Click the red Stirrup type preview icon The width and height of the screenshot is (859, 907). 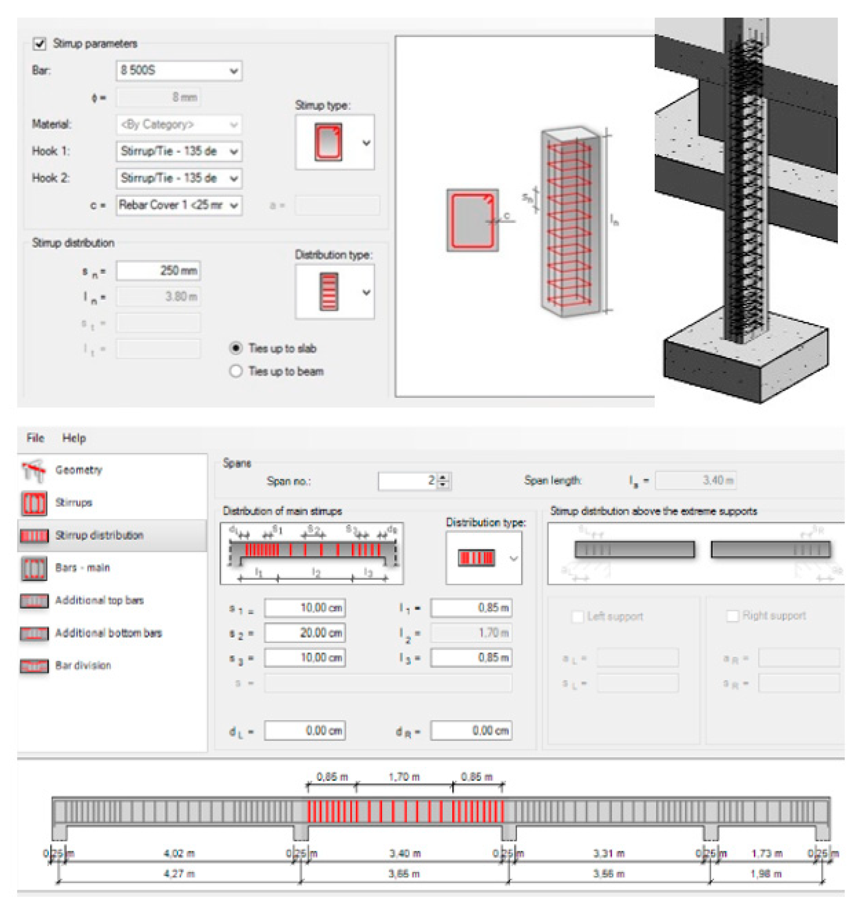coord(328,142)
